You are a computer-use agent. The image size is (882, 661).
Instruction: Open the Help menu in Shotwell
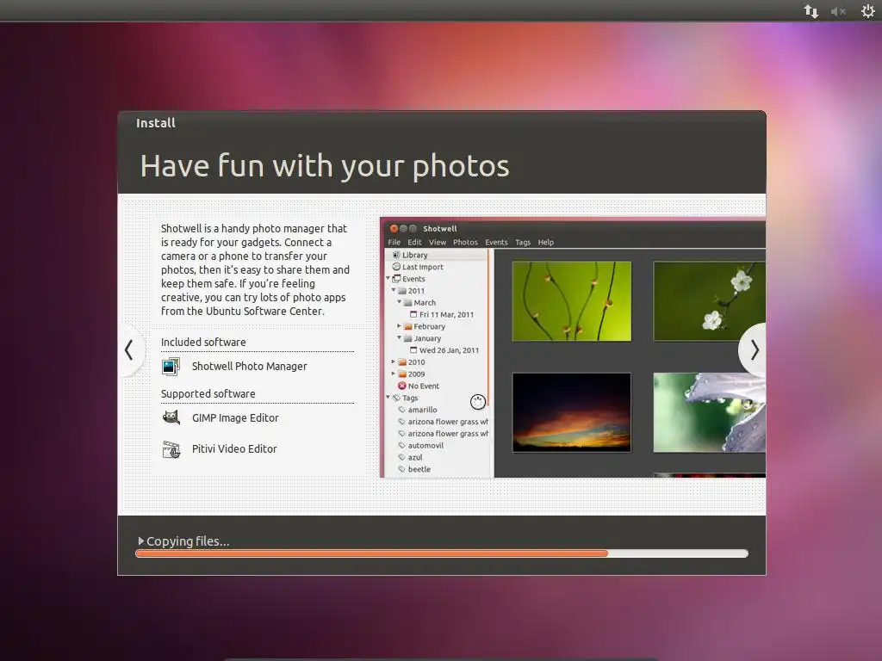(545, 242)
